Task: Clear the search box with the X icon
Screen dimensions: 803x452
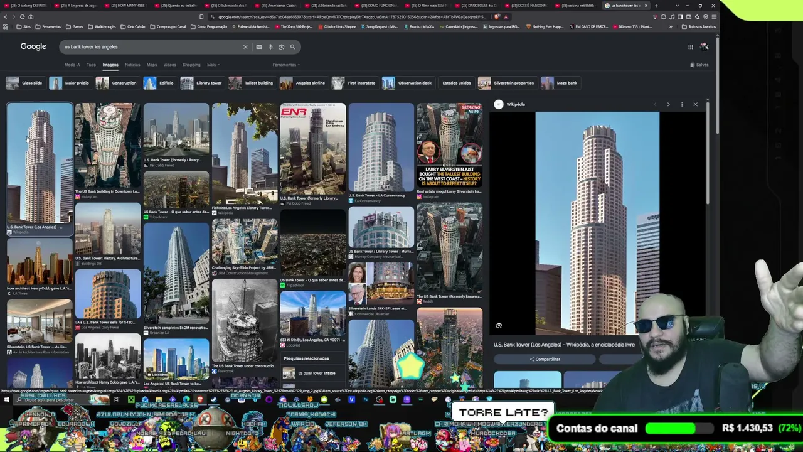Action: pyautogui.click(x=245, y=47)
